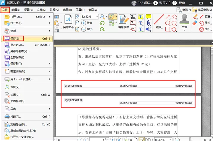This screenshot has height=141, width=213.
Task: Click the paperclip attach file icon
Action: pos(148,23)
